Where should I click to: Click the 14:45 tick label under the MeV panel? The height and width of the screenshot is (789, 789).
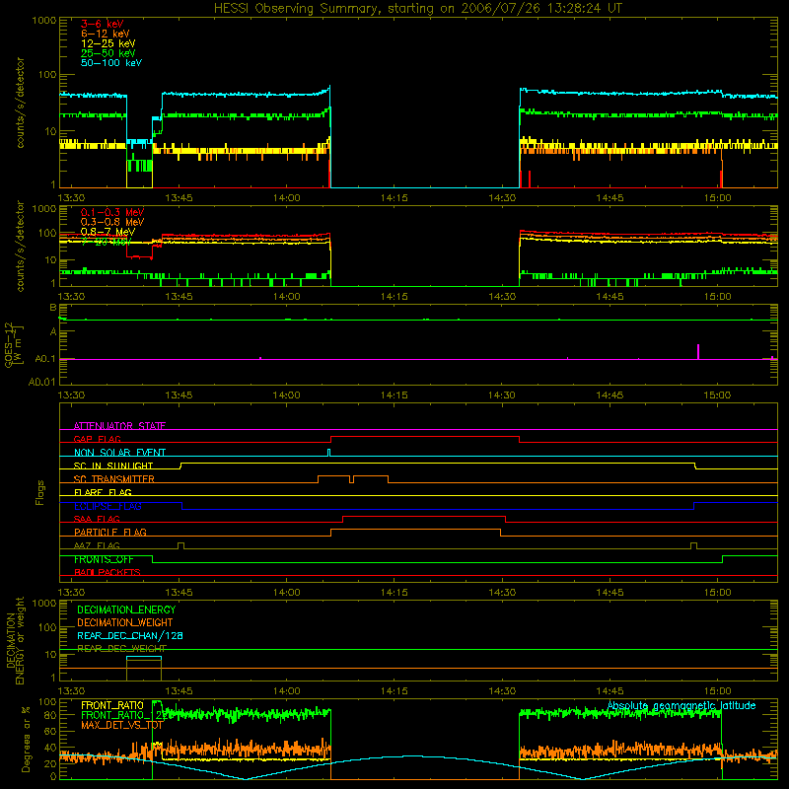click(610, 297)
